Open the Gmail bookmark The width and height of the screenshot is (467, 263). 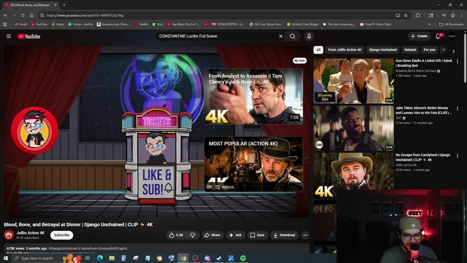20,24
